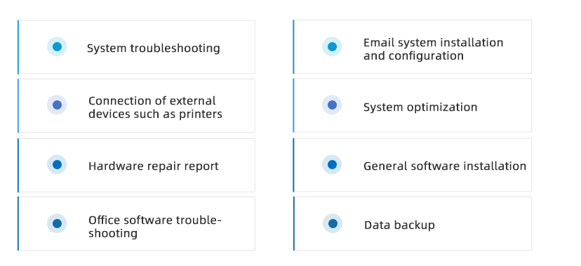This screenshot has height=266, width=581.
Task: Click the dot icon beside Connection of external devices
Action: (x=57, y=105)
